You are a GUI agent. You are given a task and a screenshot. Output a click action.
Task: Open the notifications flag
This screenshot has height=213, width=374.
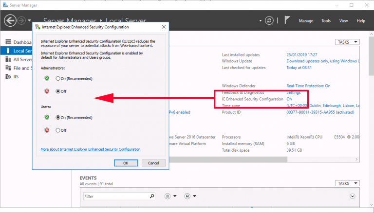[x=287, y=20]
